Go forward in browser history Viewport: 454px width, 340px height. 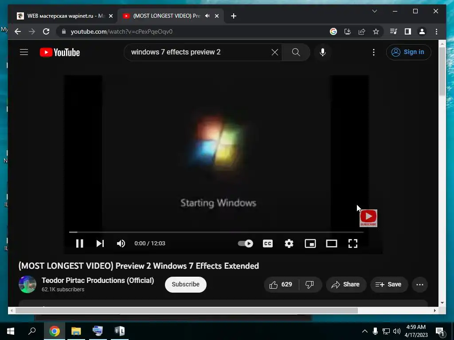(x=32, y=31)
